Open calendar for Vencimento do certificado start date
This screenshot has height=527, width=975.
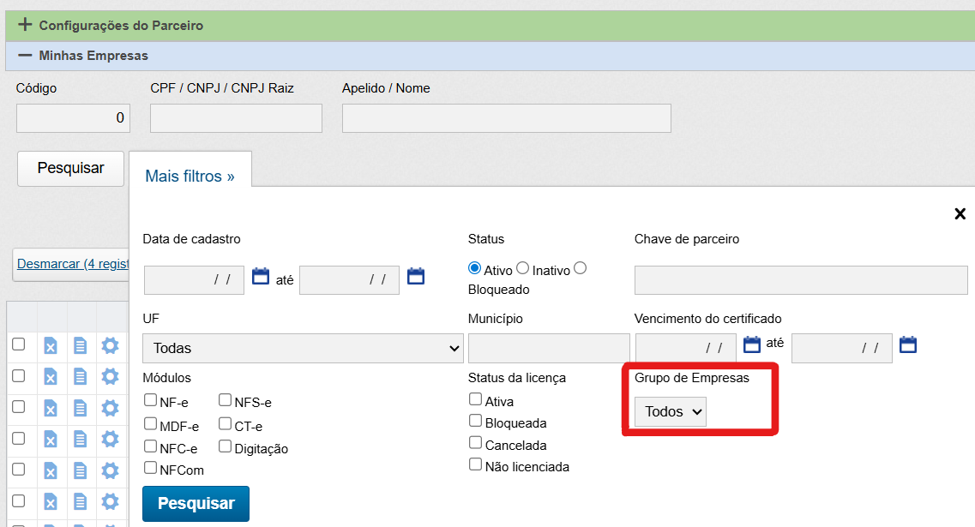(752, 344)
